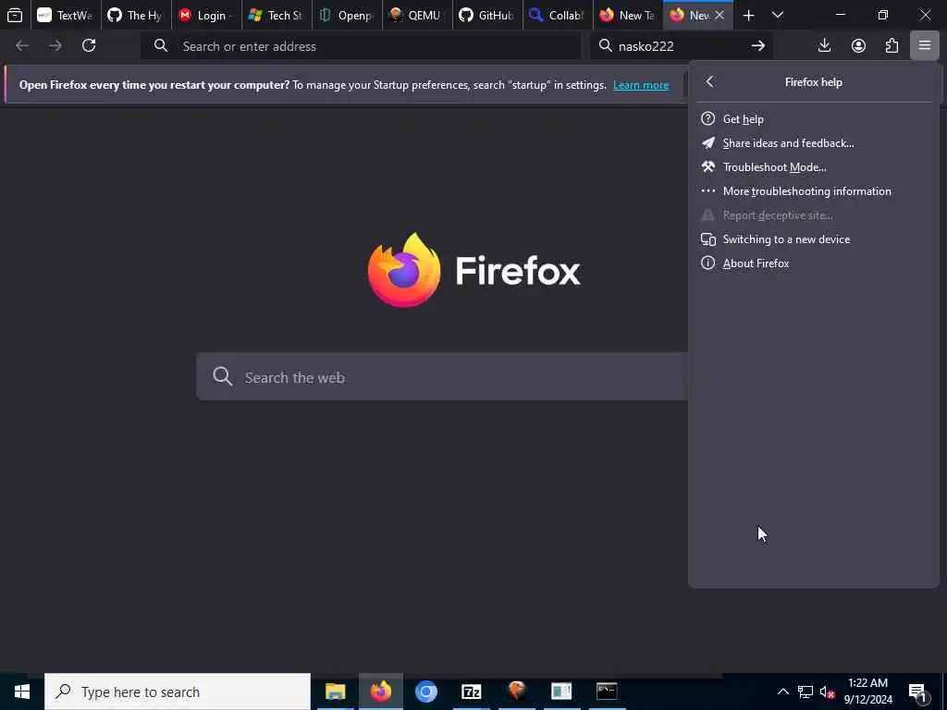This screenshot has height=710, width=947.
Task: Open the Chromium taskbar icon
Action: pyautogui.click(x=425, y=692)
